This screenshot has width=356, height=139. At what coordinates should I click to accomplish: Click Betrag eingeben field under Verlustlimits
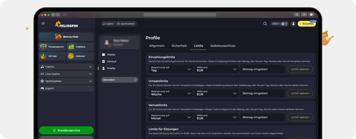click(262, 117)
